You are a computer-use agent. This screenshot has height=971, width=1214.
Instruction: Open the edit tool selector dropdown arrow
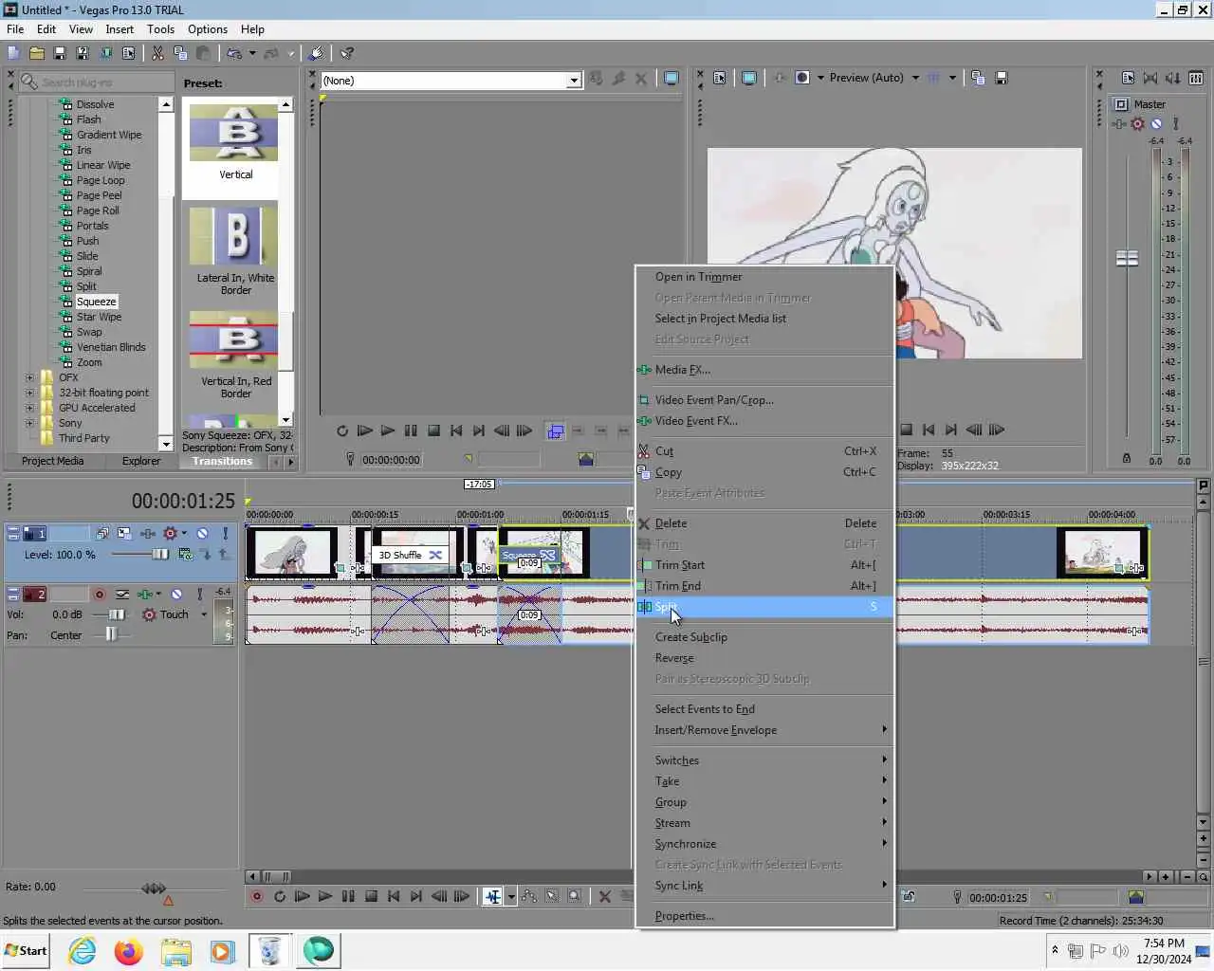click(511, 896)
